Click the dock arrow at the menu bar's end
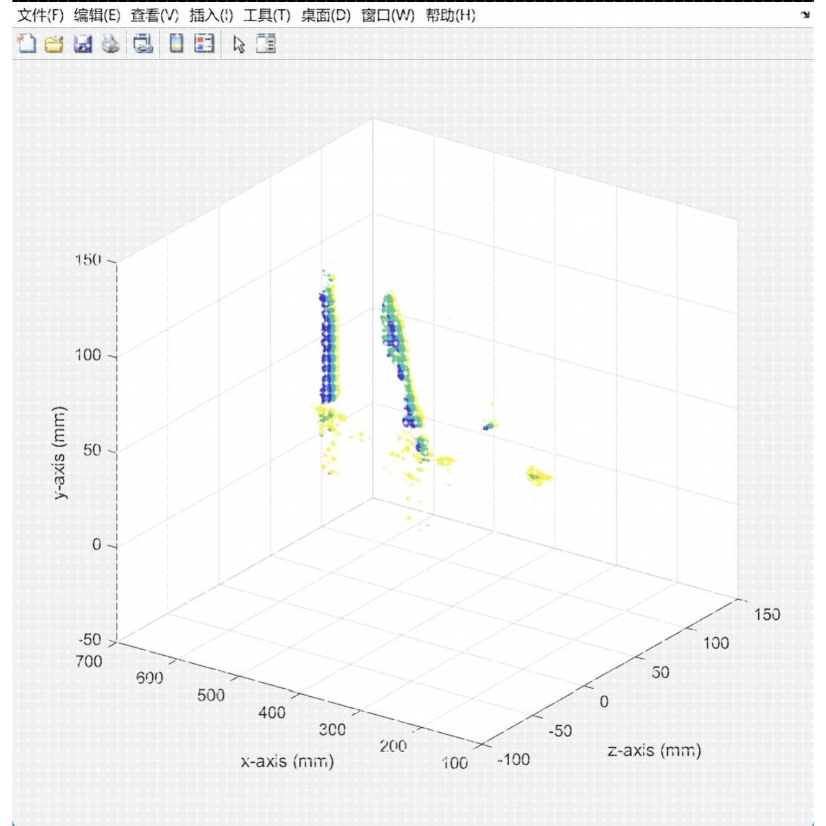This screenshot has width=826, height=826. (x=806, y=15)
